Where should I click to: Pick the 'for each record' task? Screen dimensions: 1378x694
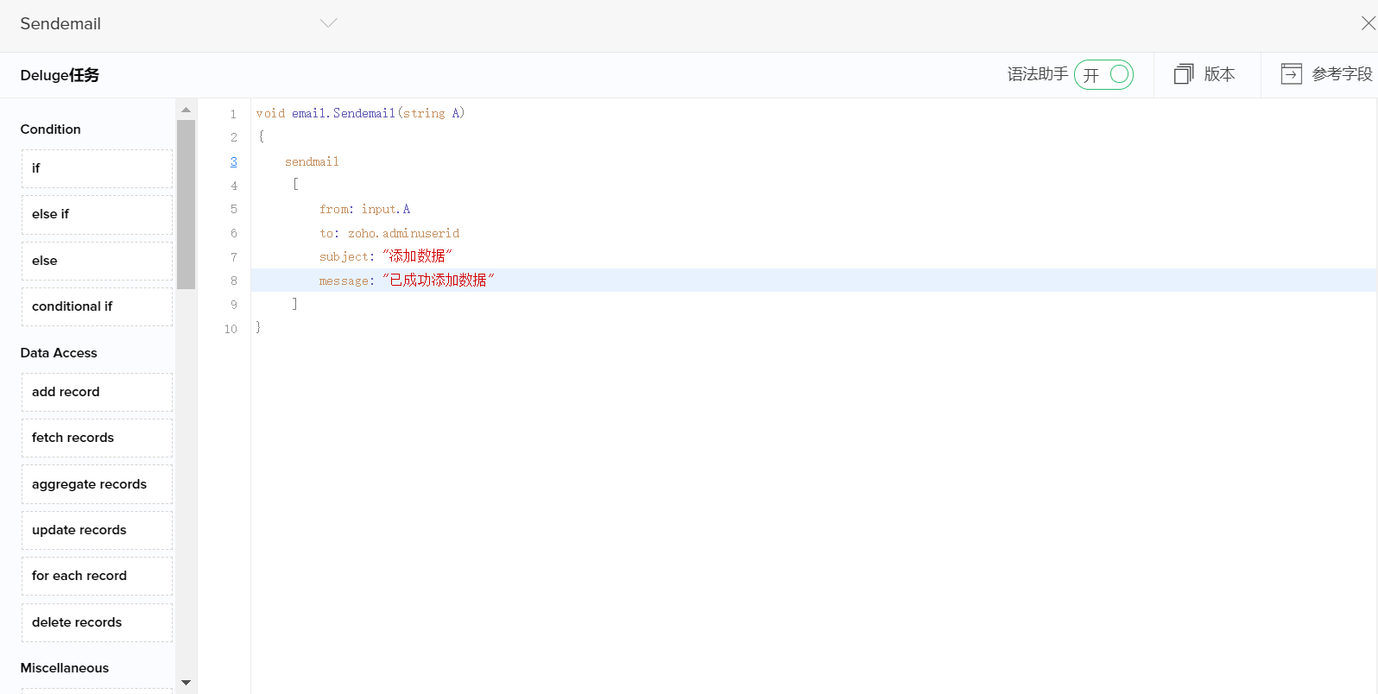(x=97, y=576)
